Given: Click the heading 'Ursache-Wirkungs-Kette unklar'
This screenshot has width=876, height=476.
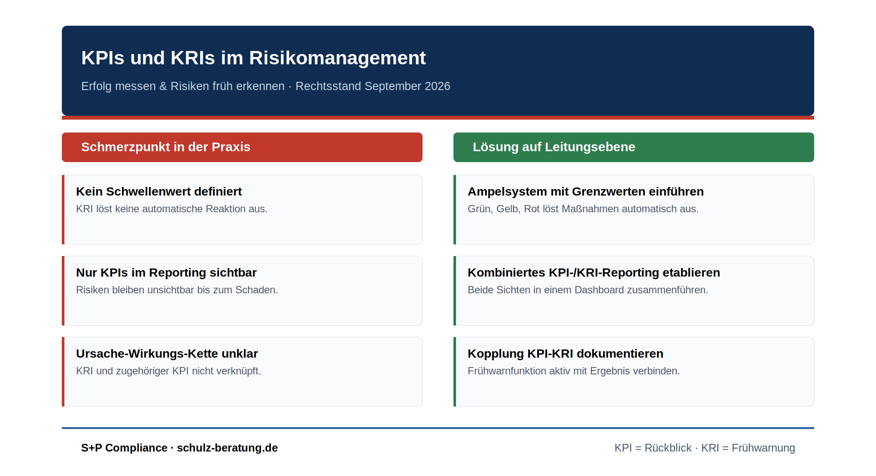Looking at the screenshot, I should [x=167, y=354].
